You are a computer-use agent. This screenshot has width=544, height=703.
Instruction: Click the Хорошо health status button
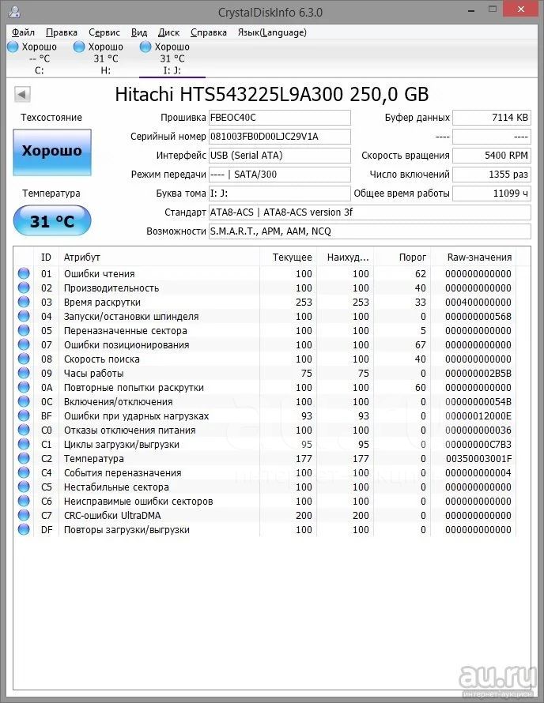[52, 152]
